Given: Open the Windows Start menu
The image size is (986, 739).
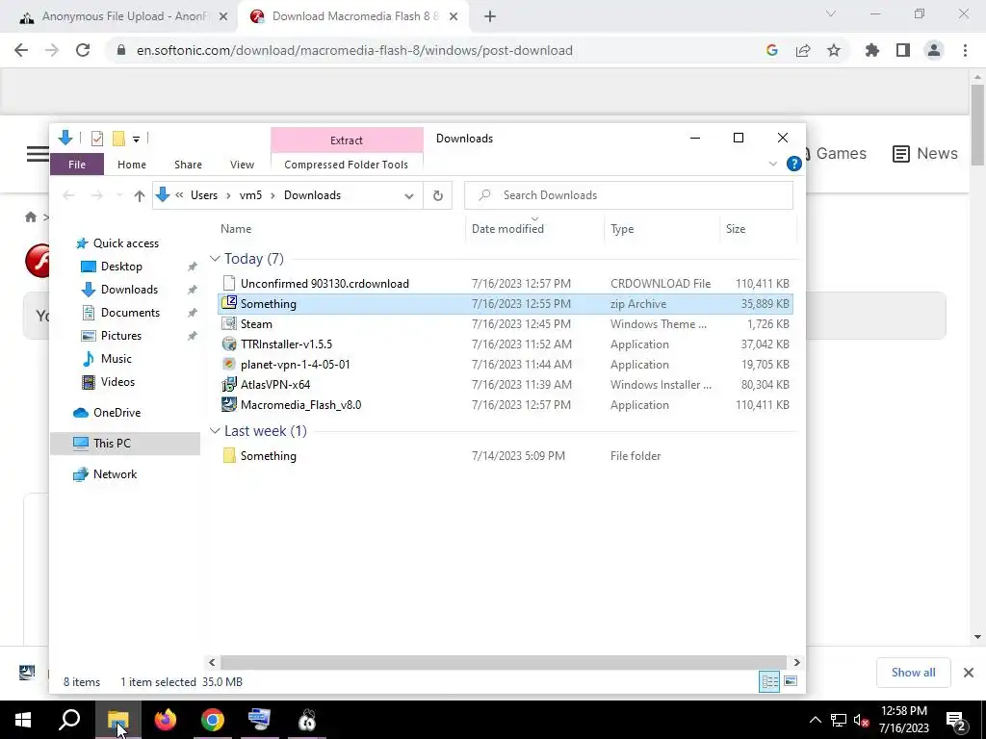Looking at the screenshot, I should point(23,720).
